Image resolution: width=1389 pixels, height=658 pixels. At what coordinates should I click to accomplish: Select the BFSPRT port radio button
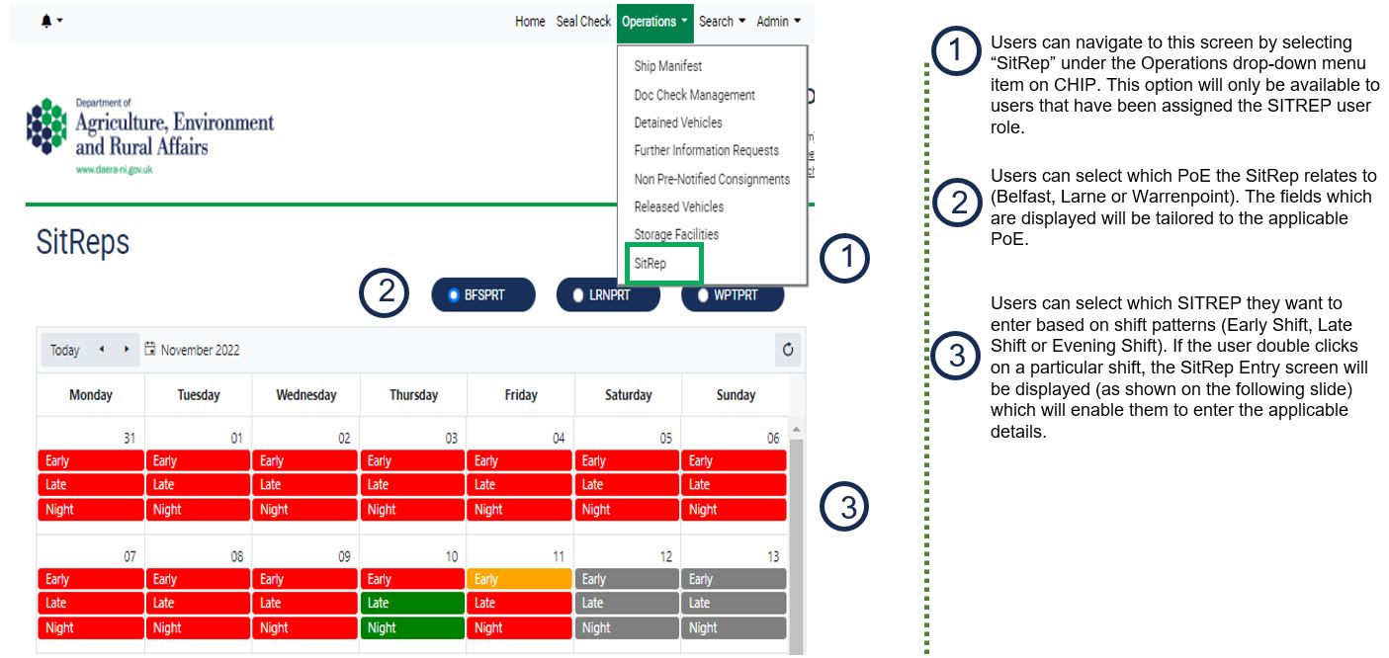(454, 294)
